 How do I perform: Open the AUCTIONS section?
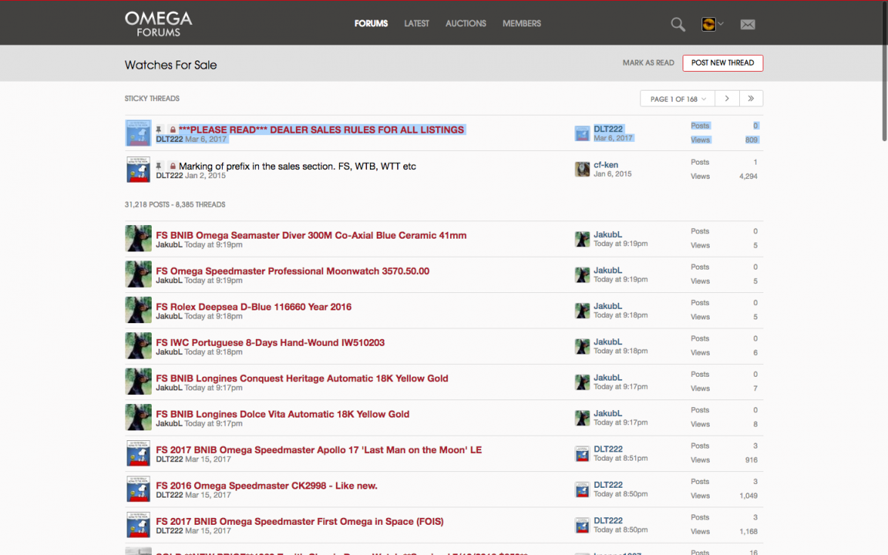(x=465, y=23)
